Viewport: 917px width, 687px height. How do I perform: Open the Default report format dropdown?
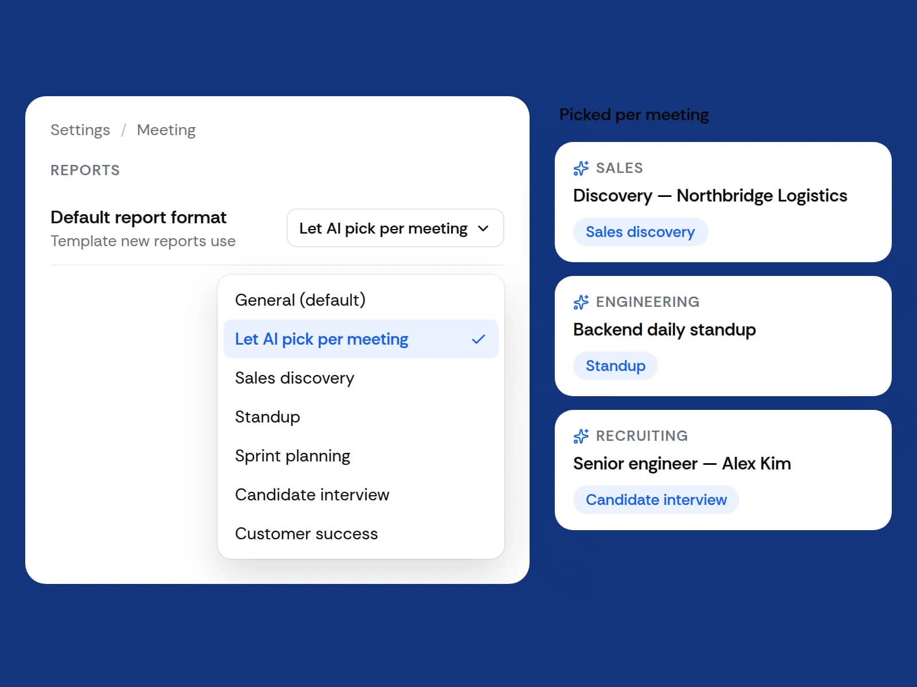[395, 228]
